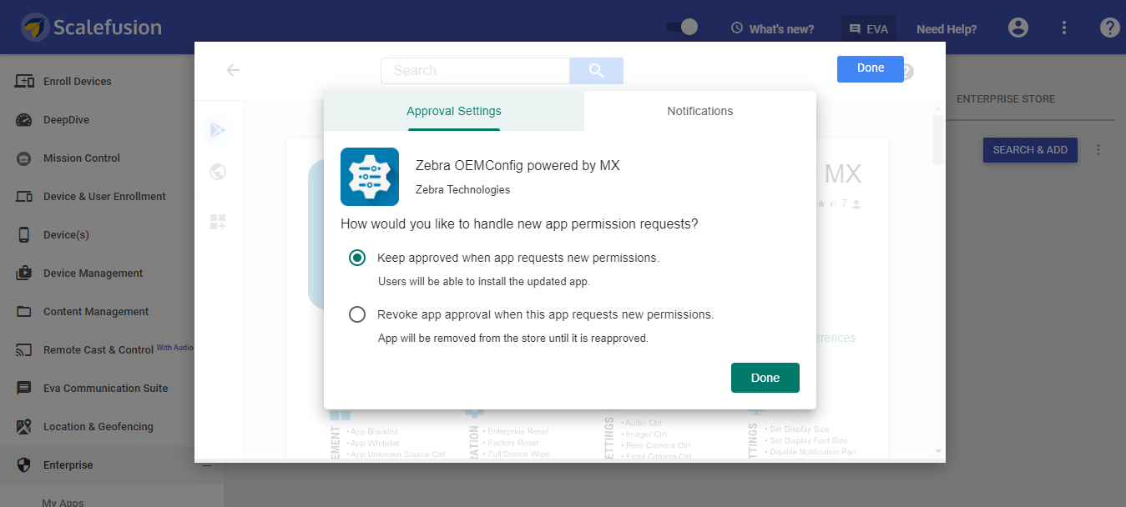Open the EVA button in header
1126x507 pixels.
coord(869,28)
